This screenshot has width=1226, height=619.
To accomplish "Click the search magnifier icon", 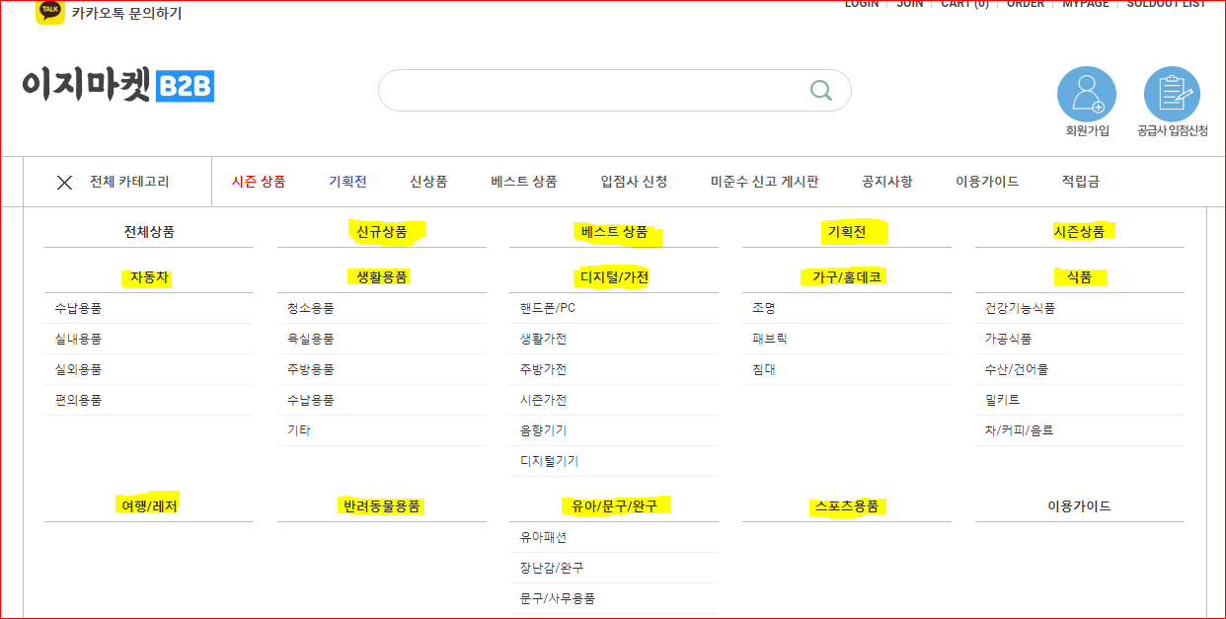I will click(820, 89).
